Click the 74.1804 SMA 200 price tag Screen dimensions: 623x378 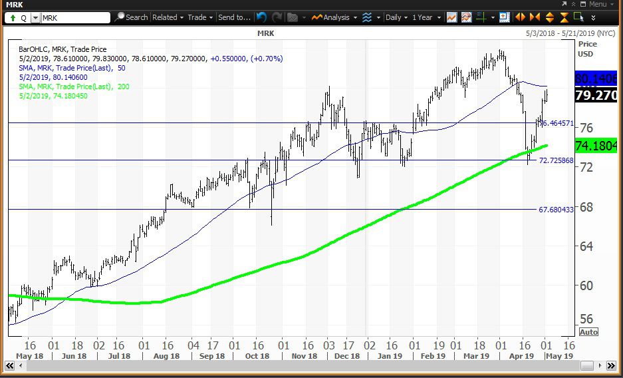pyautogui.click(x=596, y=146)
